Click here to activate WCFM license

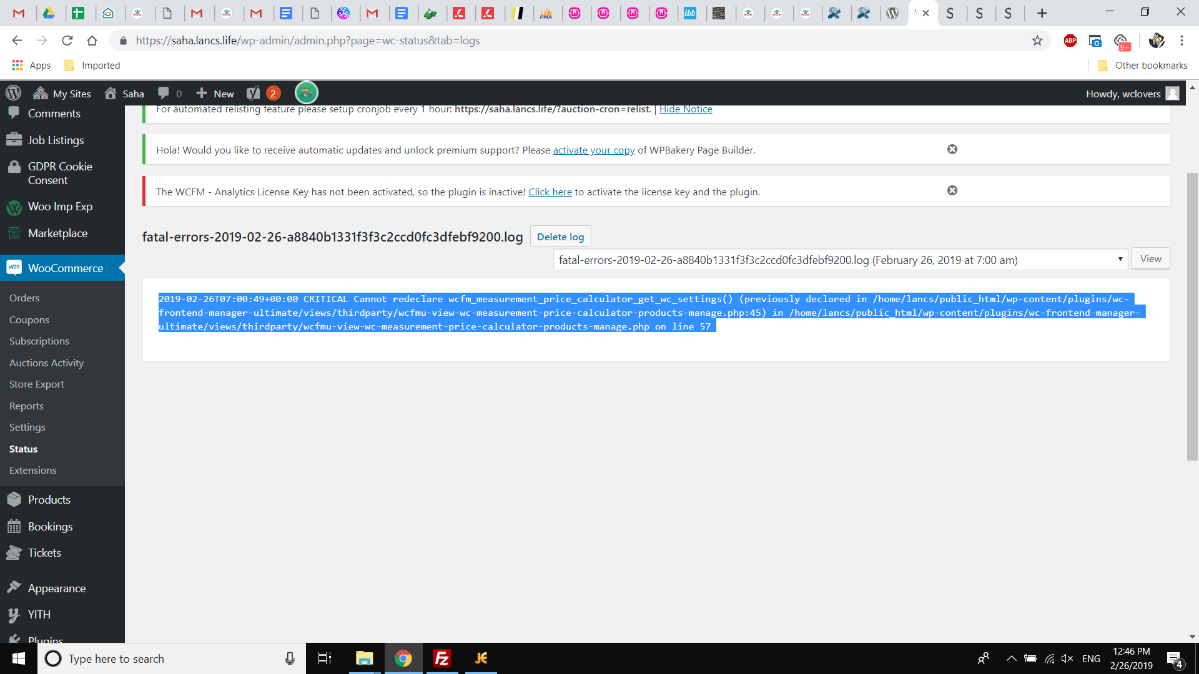tap(550, 192)
